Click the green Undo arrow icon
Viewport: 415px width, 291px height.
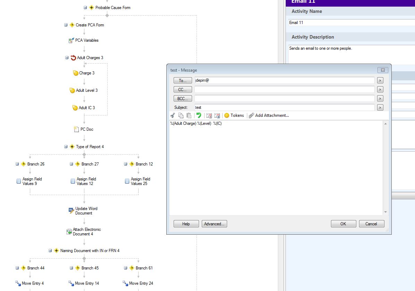click(199, 115)
